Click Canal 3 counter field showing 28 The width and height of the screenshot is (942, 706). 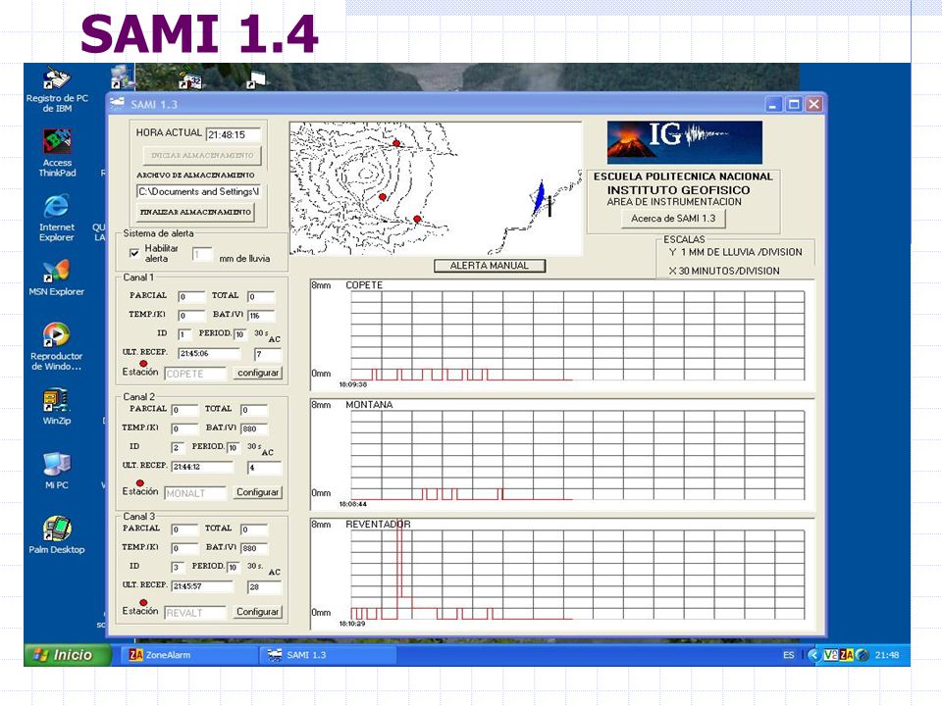pyautogui.click(x=264, y=586)
